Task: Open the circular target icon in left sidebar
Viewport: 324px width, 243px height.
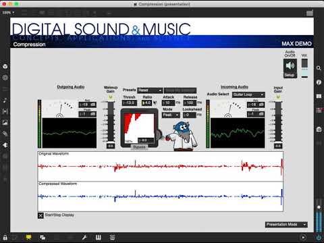Action: pos(5,78)
